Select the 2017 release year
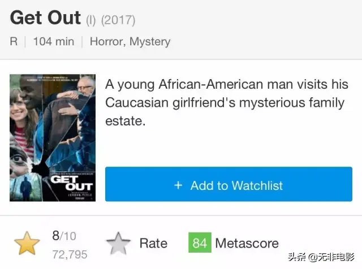 click(x=118, y=20)
